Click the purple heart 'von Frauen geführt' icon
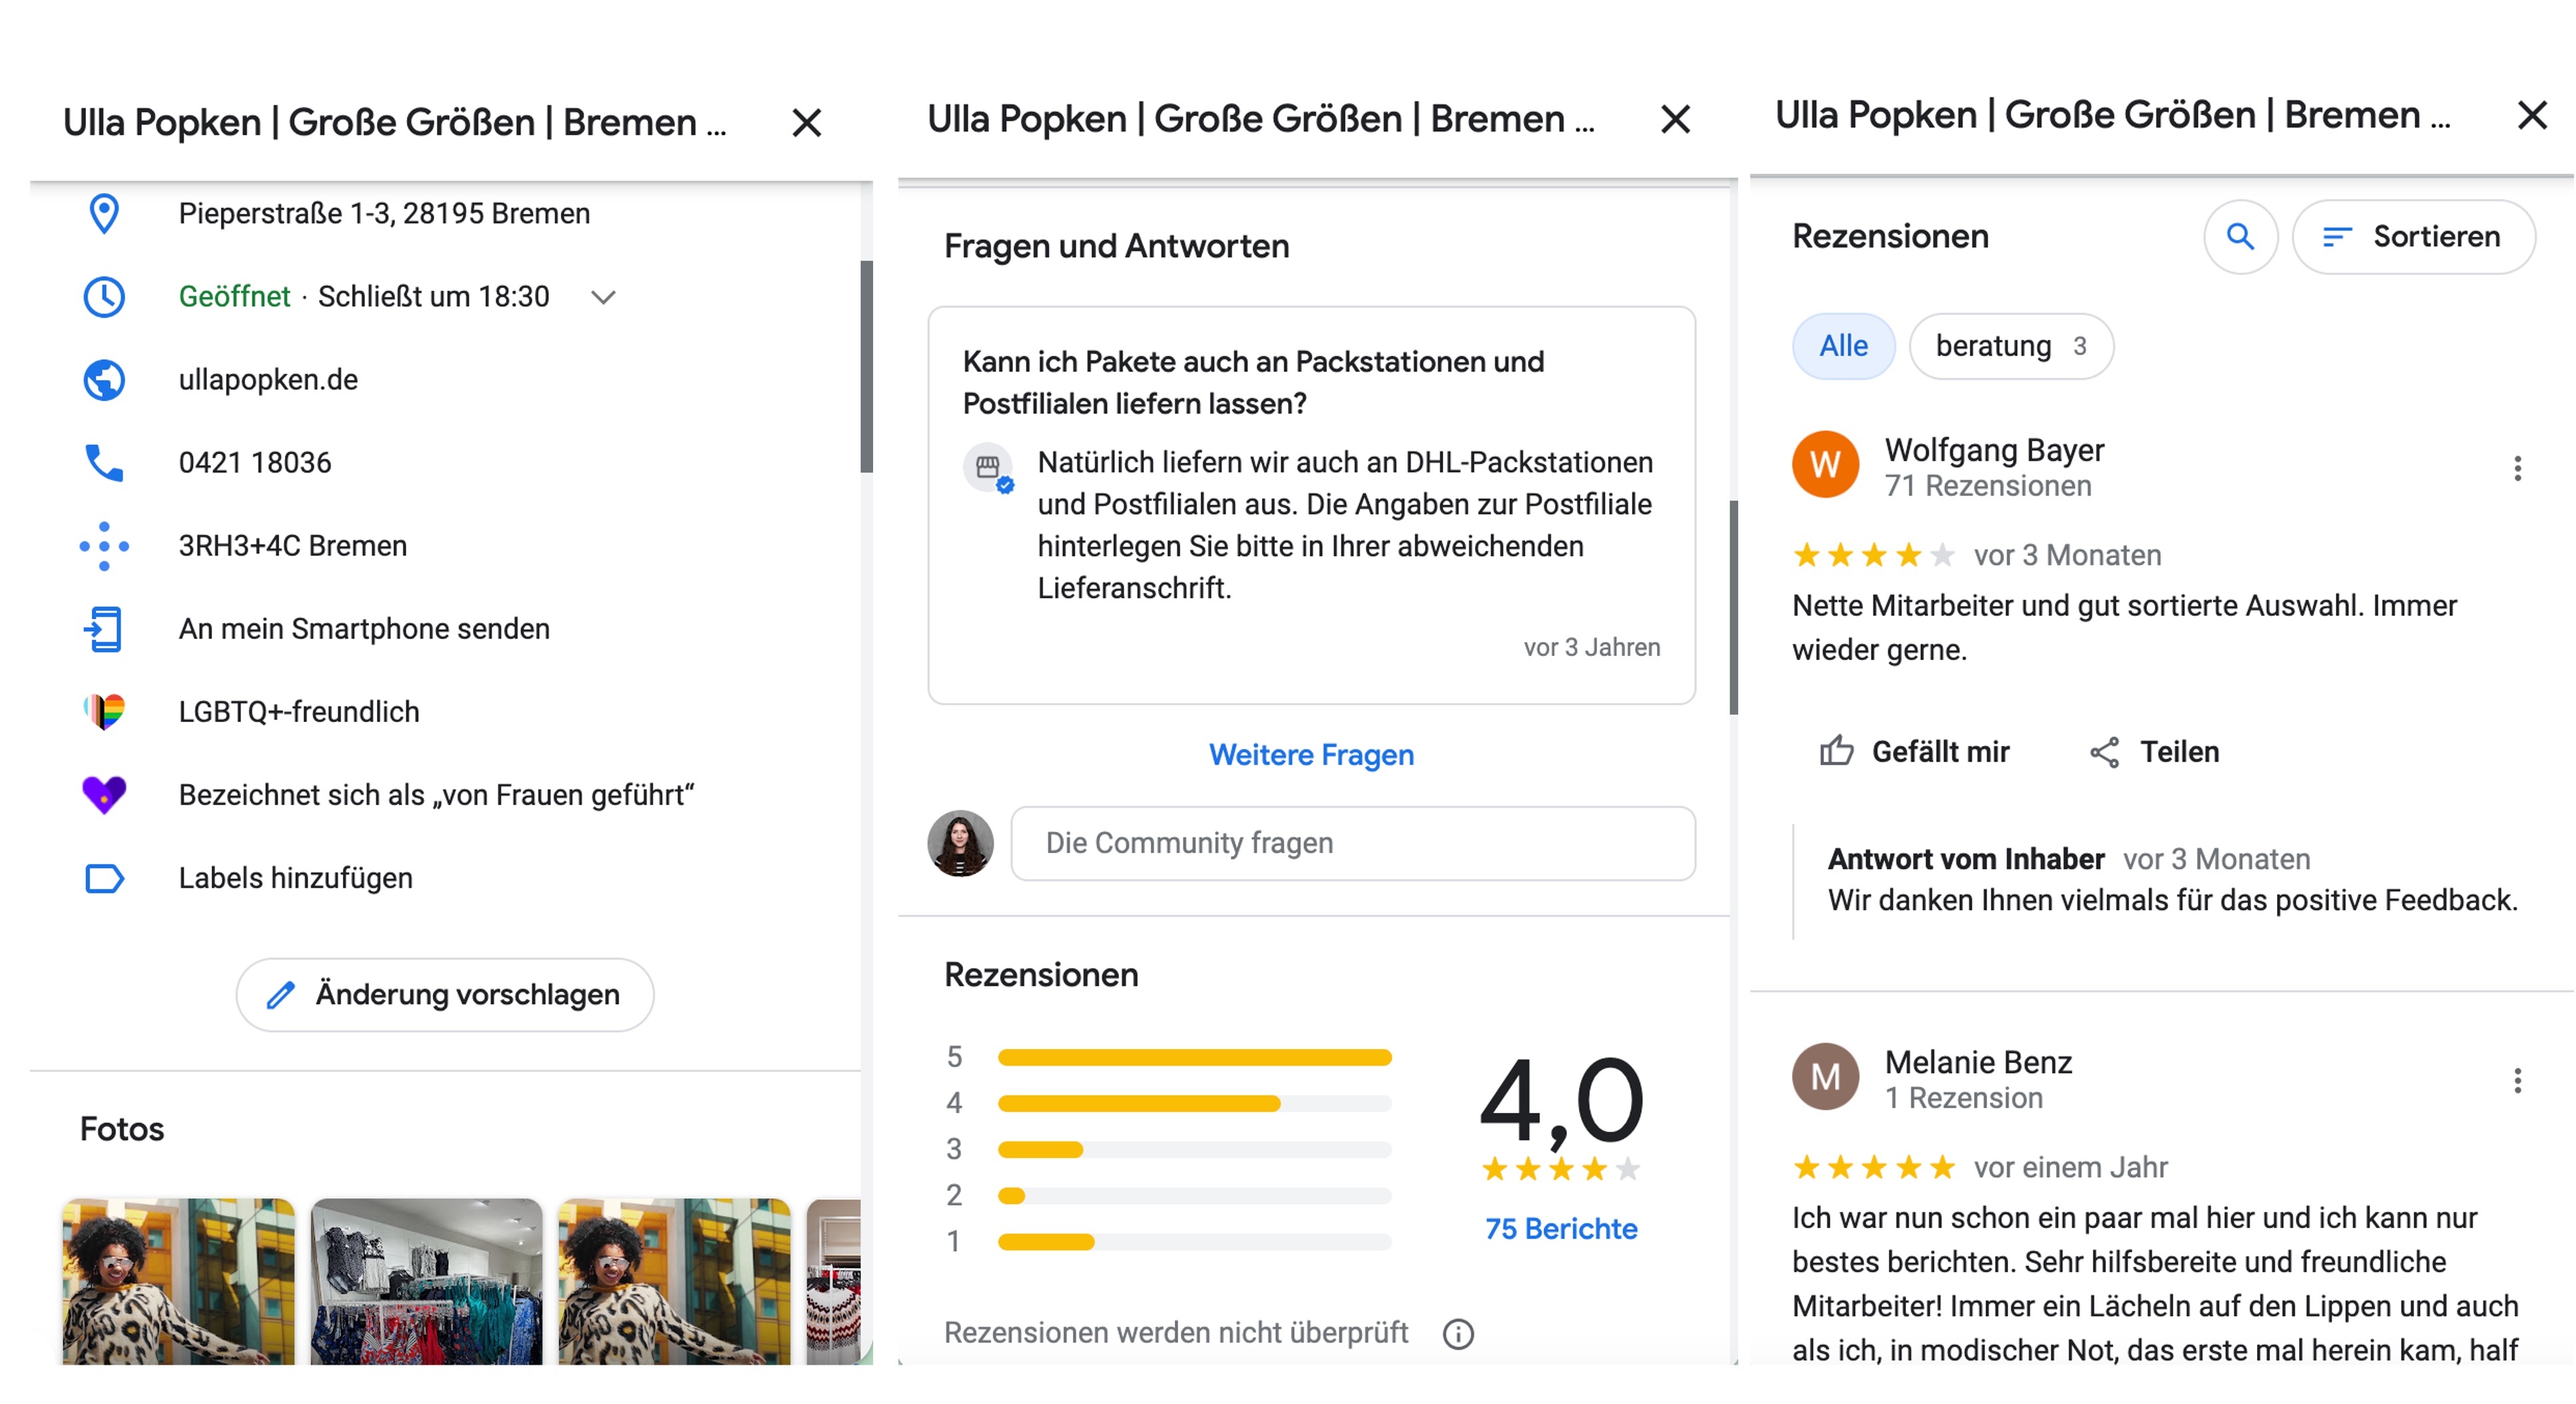This screenshot has height=1404, width=2576. 104,794
